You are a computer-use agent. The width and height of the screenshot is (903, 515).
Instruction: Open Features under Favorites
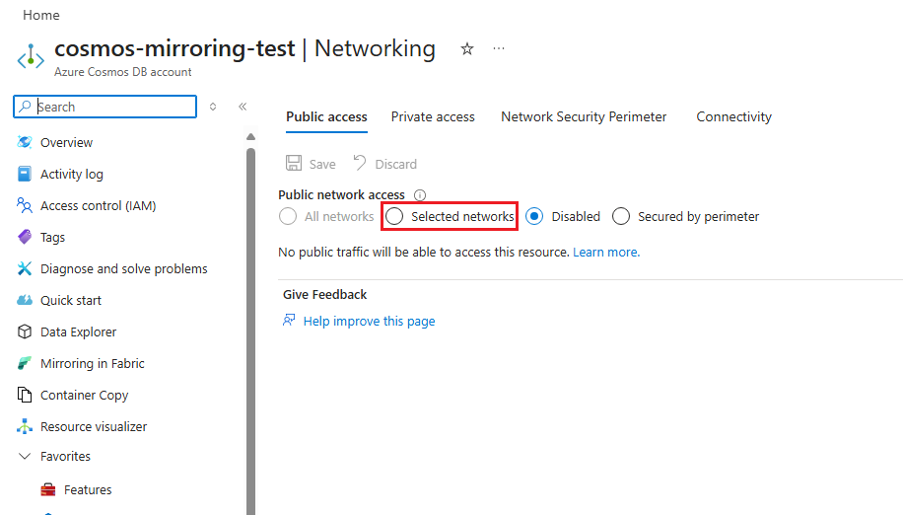88,489
